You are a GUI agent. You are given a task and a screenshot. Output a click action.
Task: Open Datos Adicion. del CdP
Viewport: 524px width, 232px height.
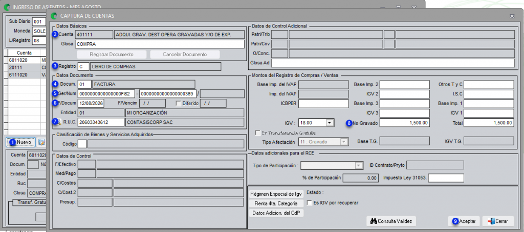276,213
